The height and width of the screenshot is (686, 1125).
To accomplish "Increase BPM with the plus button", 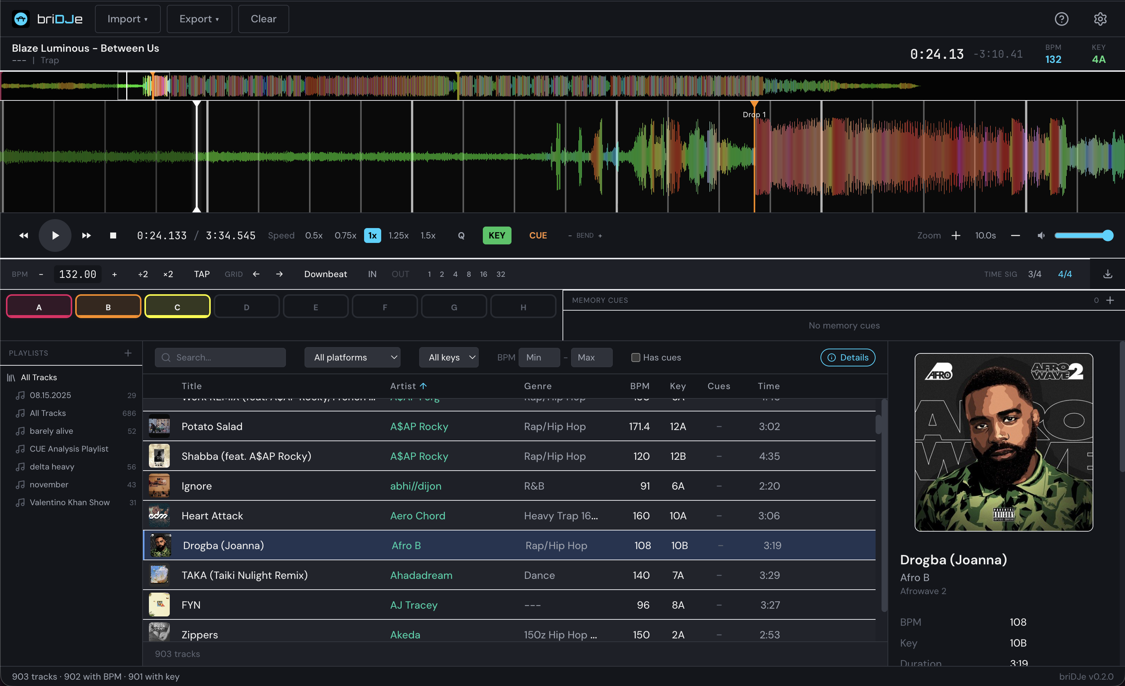I will [115, 274].
